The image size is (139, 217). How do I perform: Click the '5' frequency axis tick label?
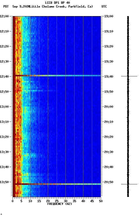pos(21,201)
